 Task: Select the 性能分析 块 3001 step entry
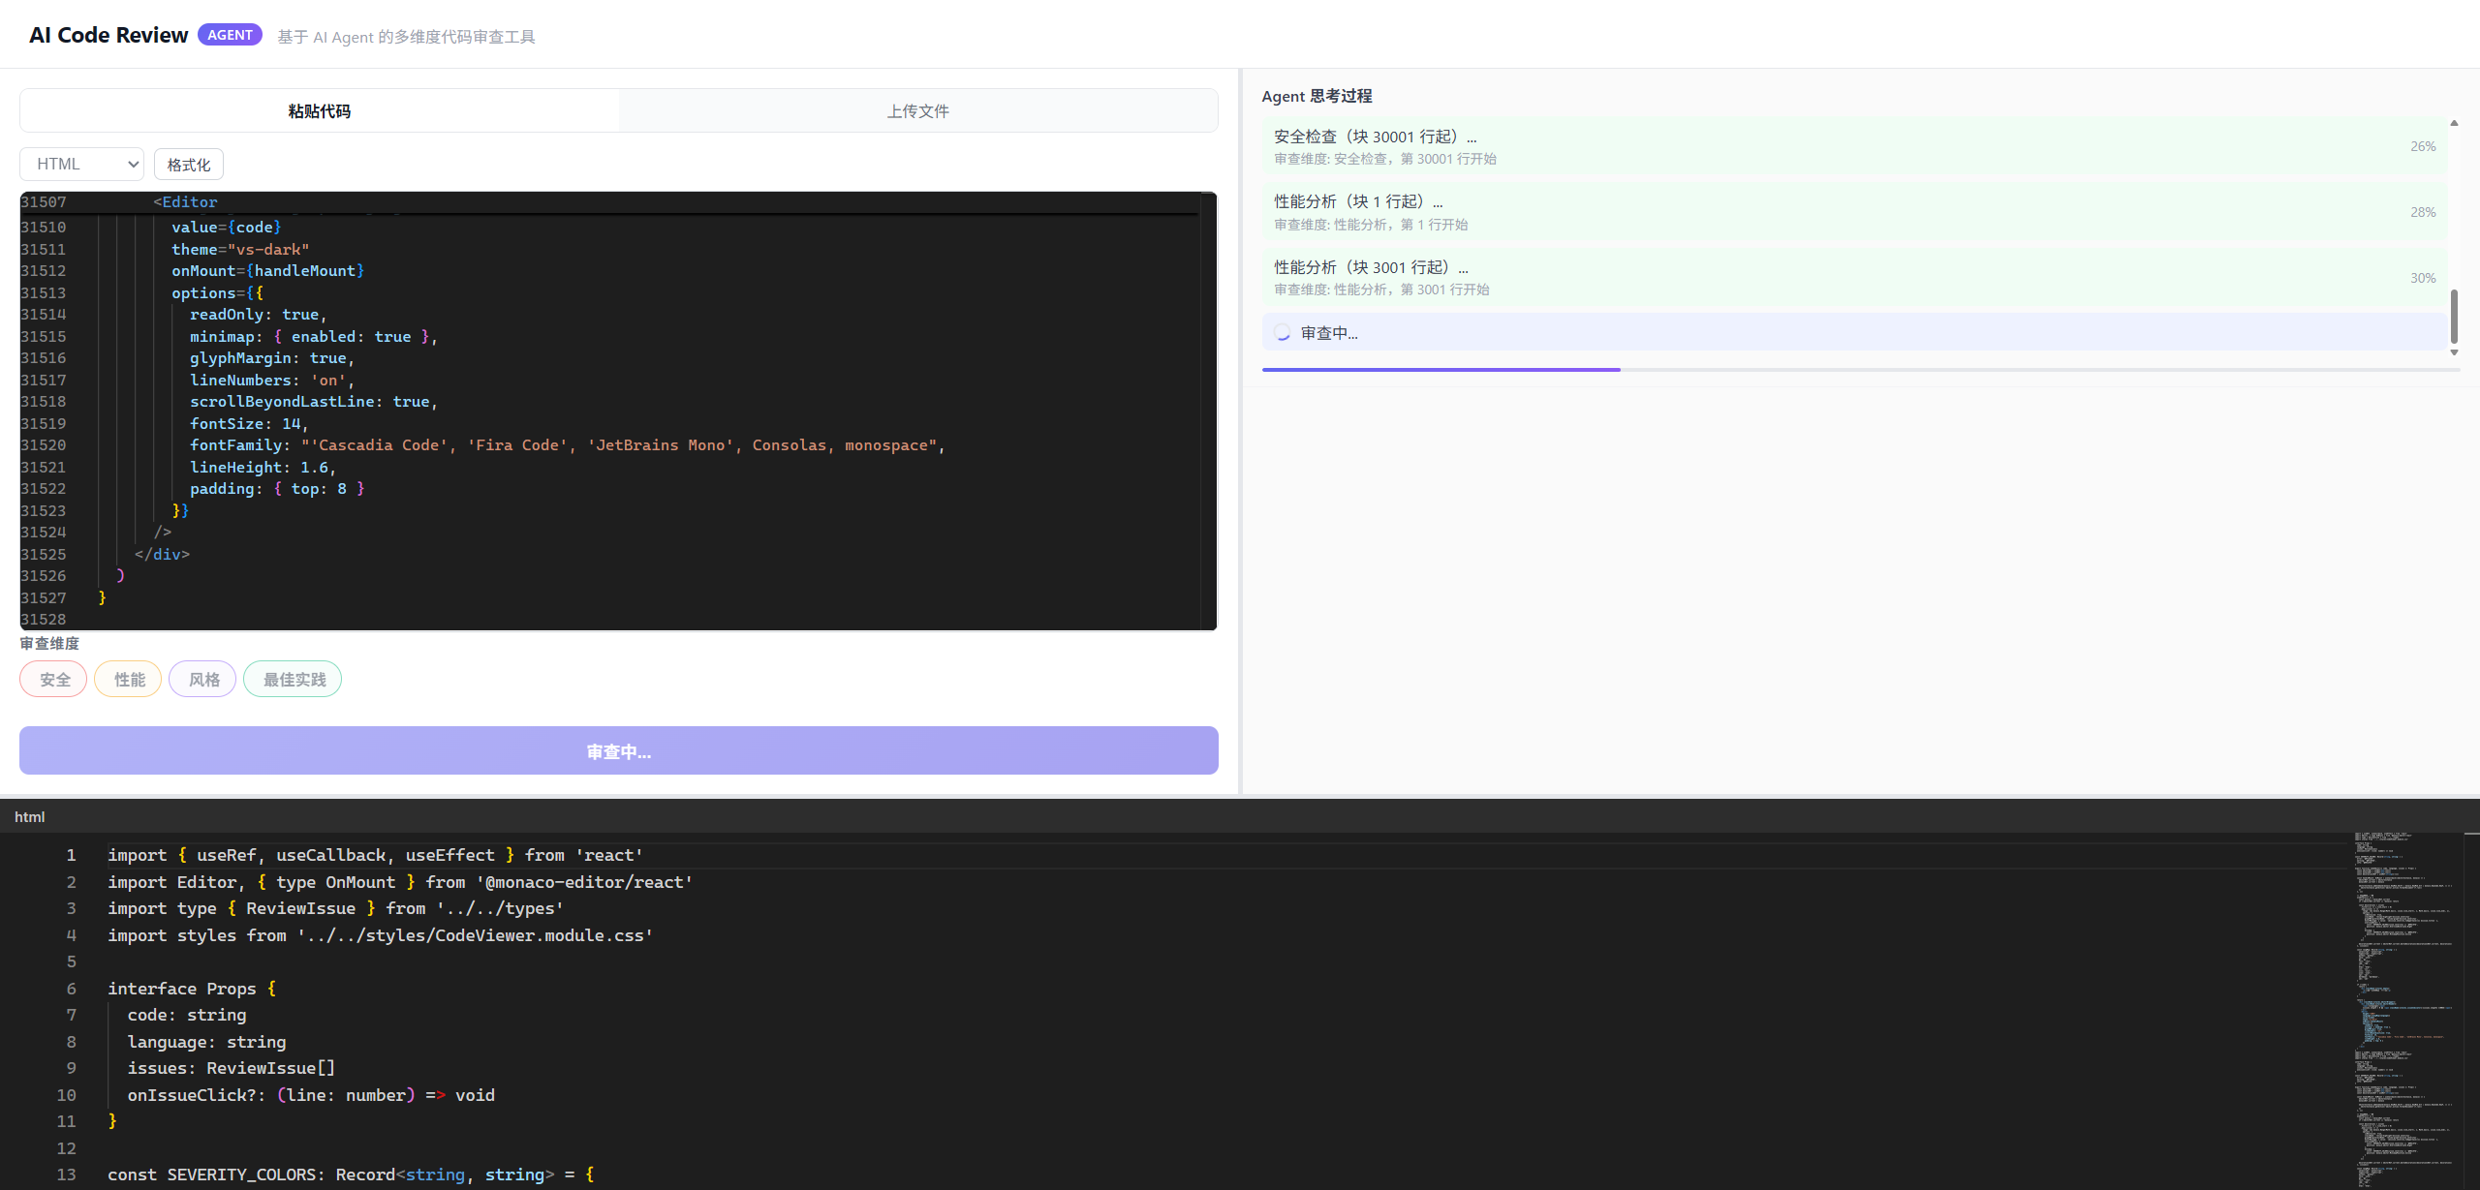[1854, 278]
